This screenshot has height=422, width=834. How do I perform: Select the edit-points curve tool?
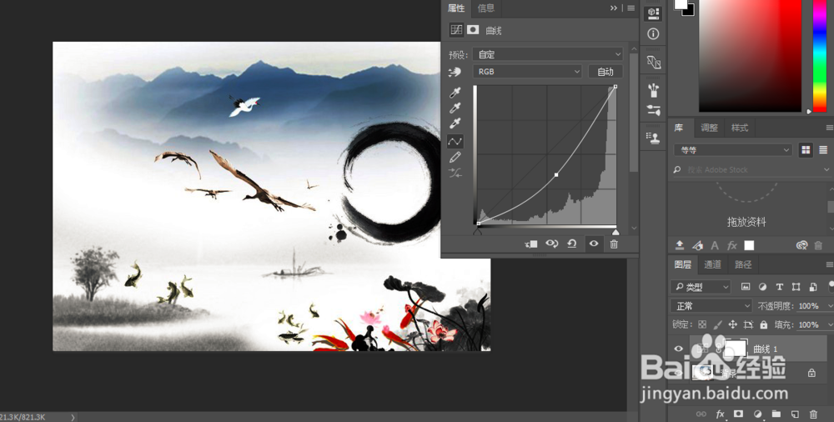(455, 141)
